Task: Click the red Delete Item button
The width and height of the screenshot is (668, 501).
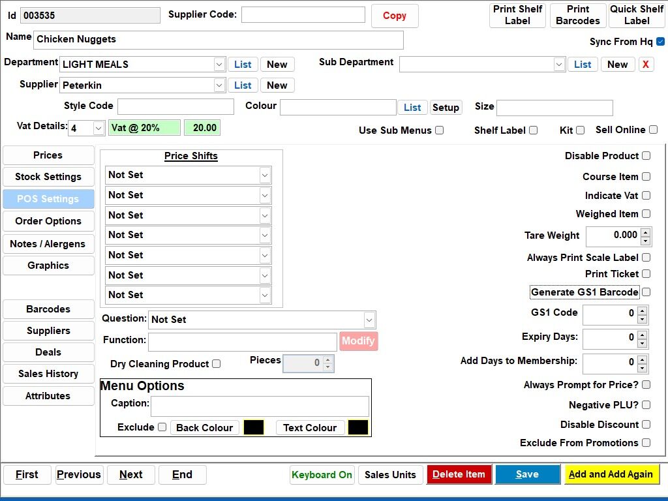Action: point(459,474)
